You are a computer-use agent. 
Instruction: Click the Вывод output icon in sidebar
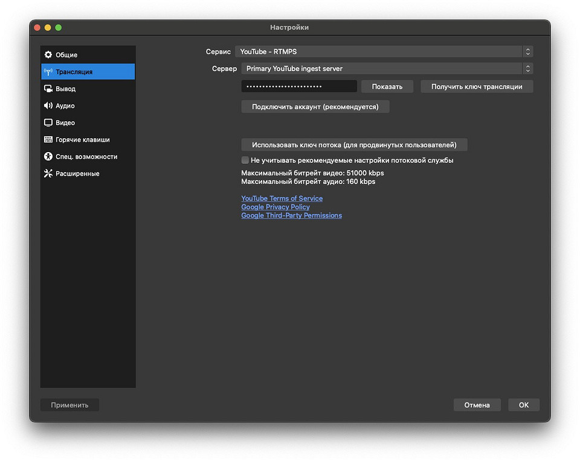click(x=48, y=89)
